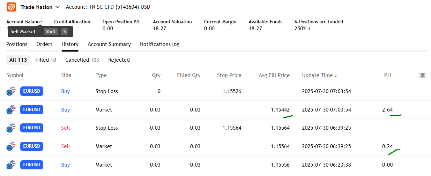Click EURUSD flag icon in Sell Stop Loss row
The image size is (431, 176).
pos(11,128)
